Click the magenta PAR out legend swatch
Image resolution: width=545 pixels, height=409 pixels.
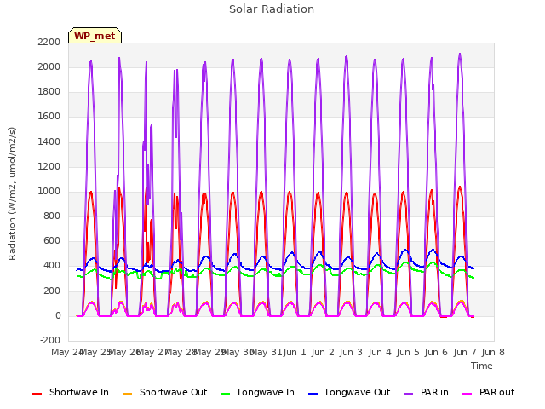tap(468, 394)
